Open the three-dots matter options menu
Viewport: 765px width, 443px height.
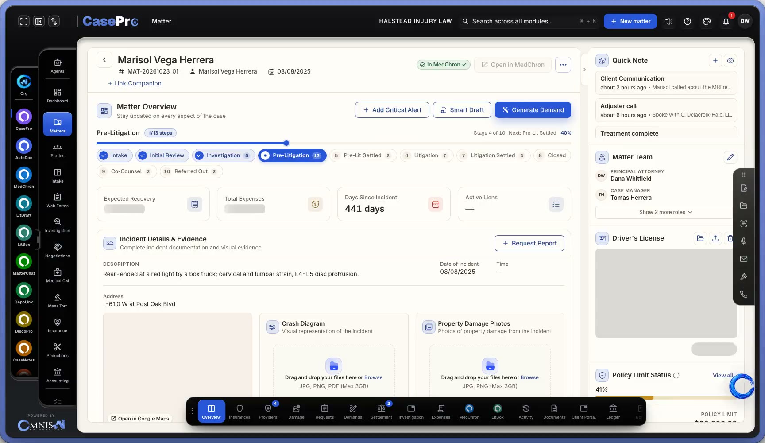(x=563, y=65)
